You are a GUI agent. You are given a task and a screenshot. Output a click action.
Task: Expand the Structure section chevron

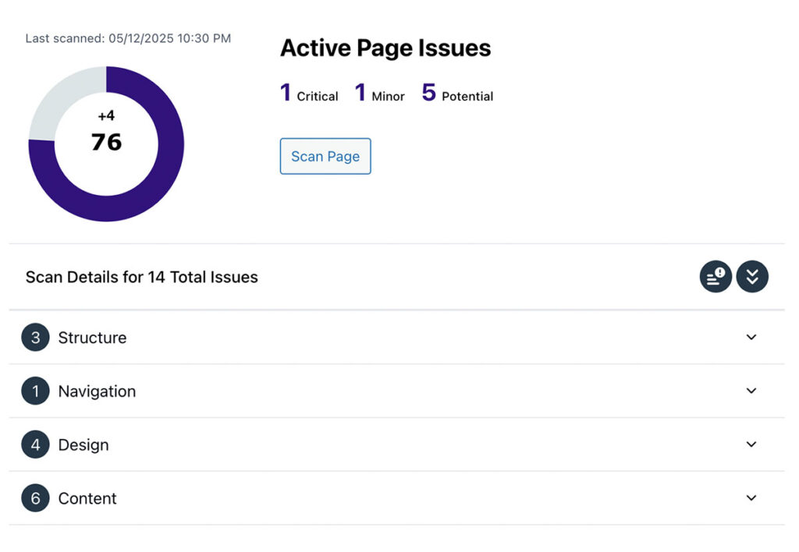point(751,337)
